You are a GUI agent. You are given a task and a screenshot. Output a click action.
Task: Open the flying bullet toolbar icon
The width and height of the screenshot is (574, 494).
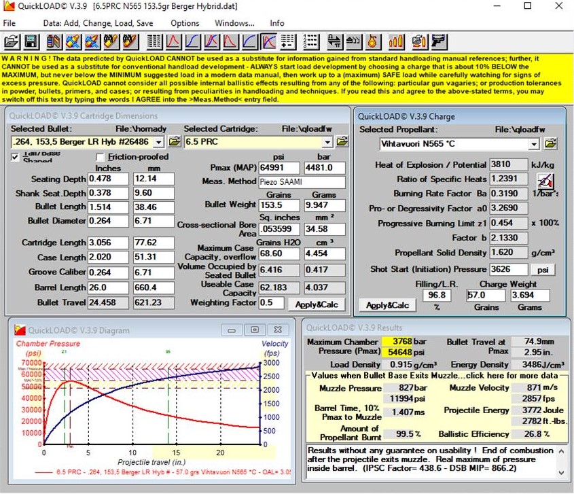(x=353, y=41)
